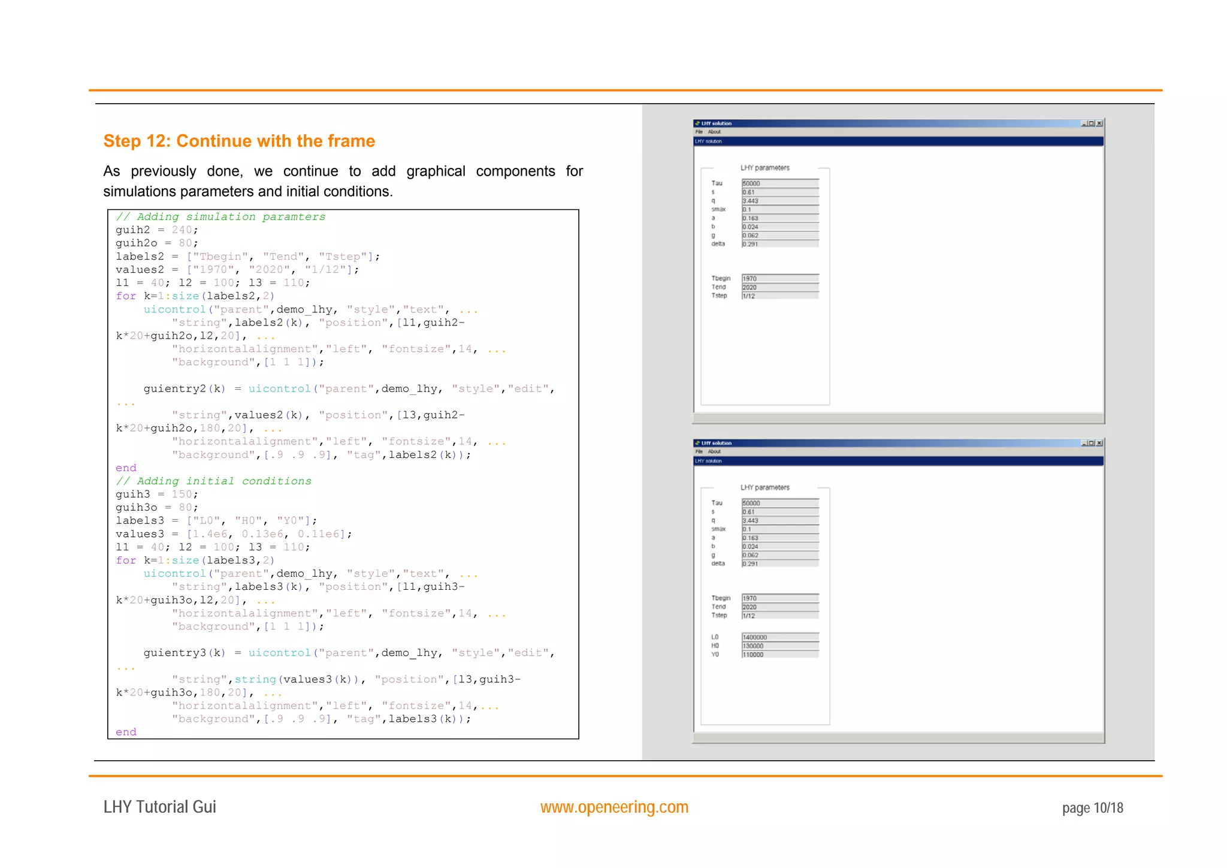Open File menu in upper LHY solution window
The image size is (1227, 868).
point(699,132)
